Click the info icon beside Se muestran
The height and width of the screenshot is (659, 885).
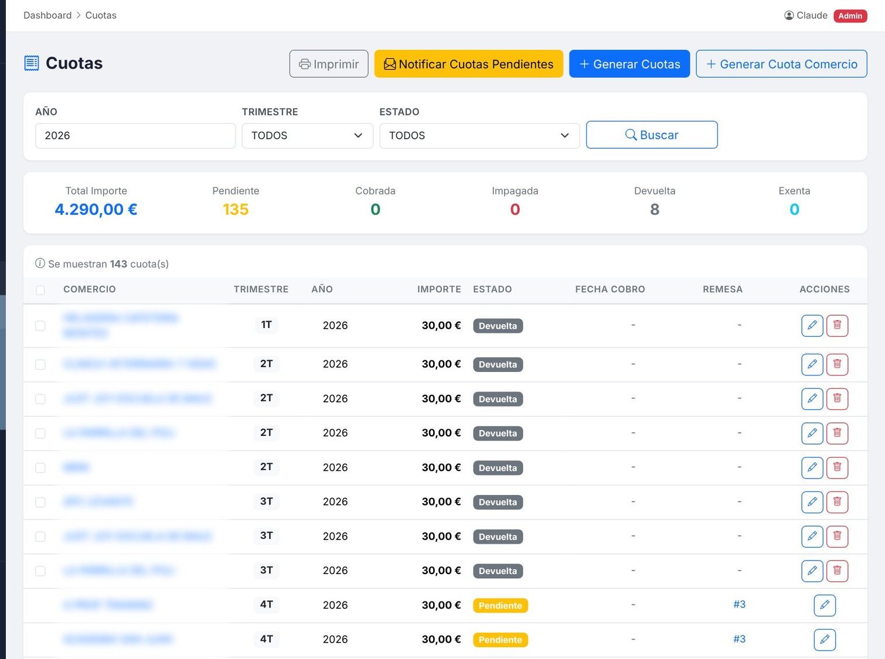click(40, 264)
